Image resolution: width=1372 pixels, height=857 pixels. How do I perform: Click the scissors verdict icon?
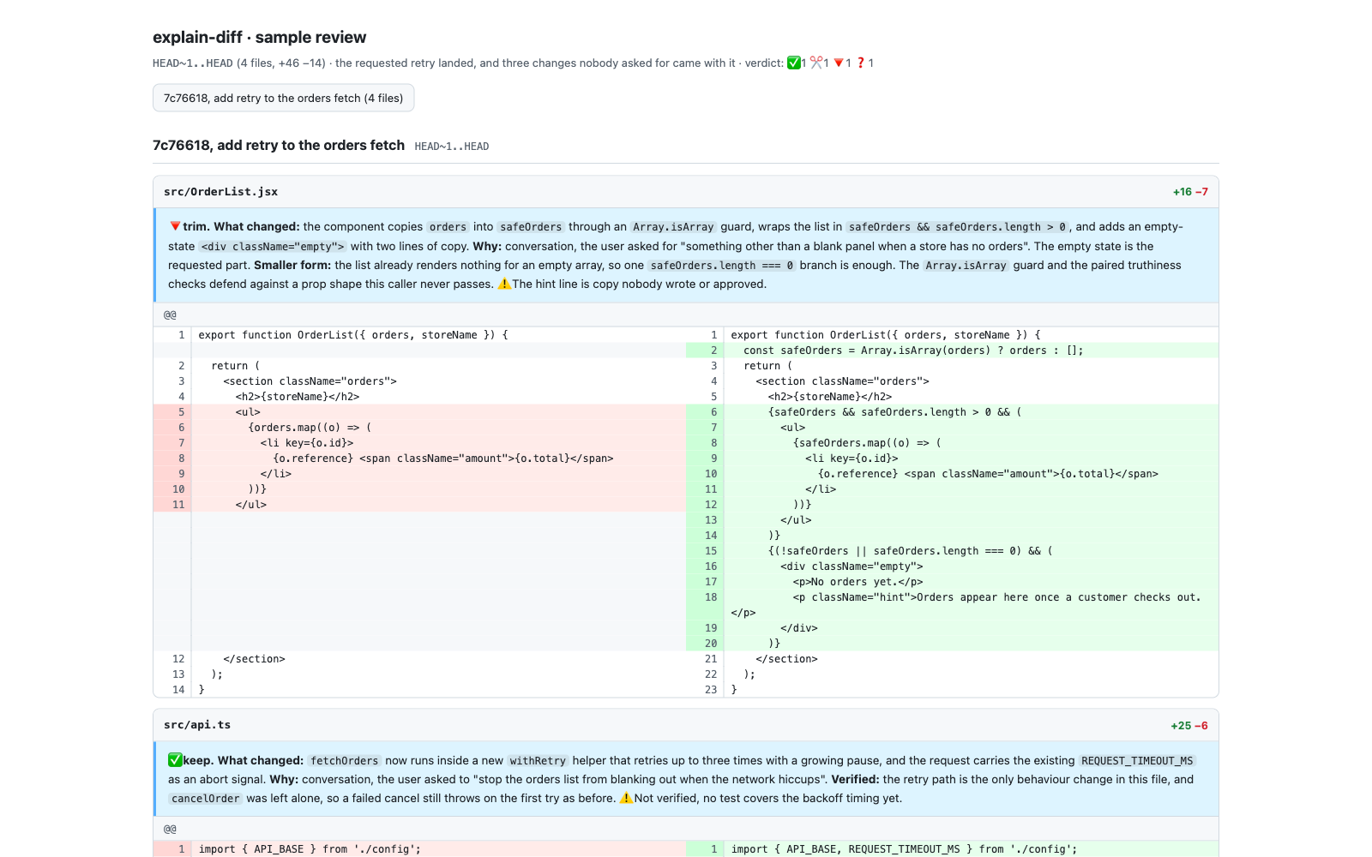click(x=816, y=63)
